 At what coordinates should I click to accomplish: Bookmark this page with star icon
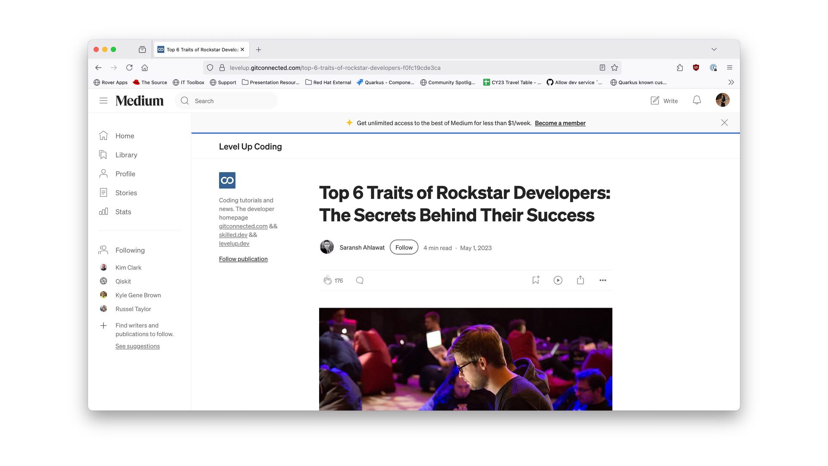[615, 68]
